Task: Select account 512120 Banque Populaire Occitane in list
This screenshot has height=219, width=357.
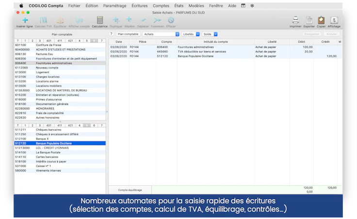Action: 60,143
